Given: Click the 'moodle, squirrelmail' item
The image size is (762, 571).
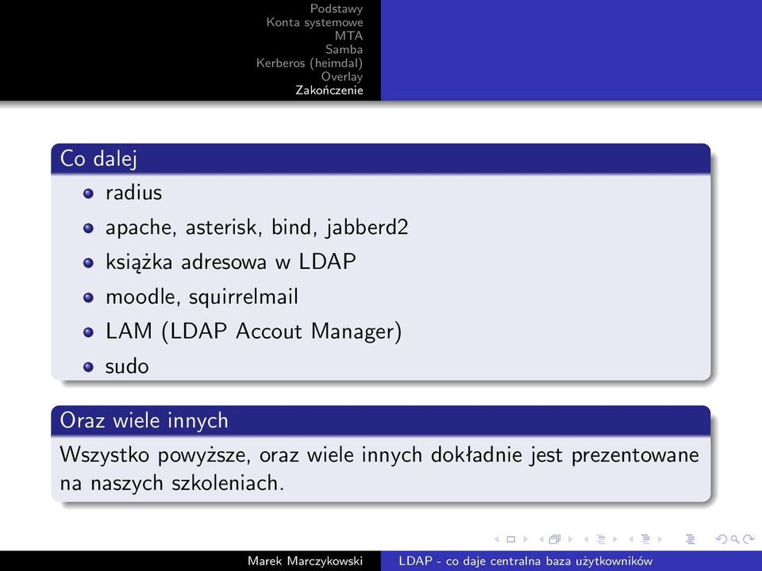Looking at the screenshot, I should 202,297.
